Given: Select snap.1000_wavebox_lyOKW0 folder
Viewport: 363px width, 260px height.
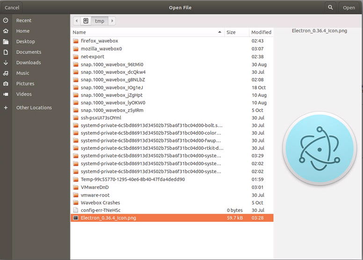Looking at the screenshot, I should (x=172, y=103).
